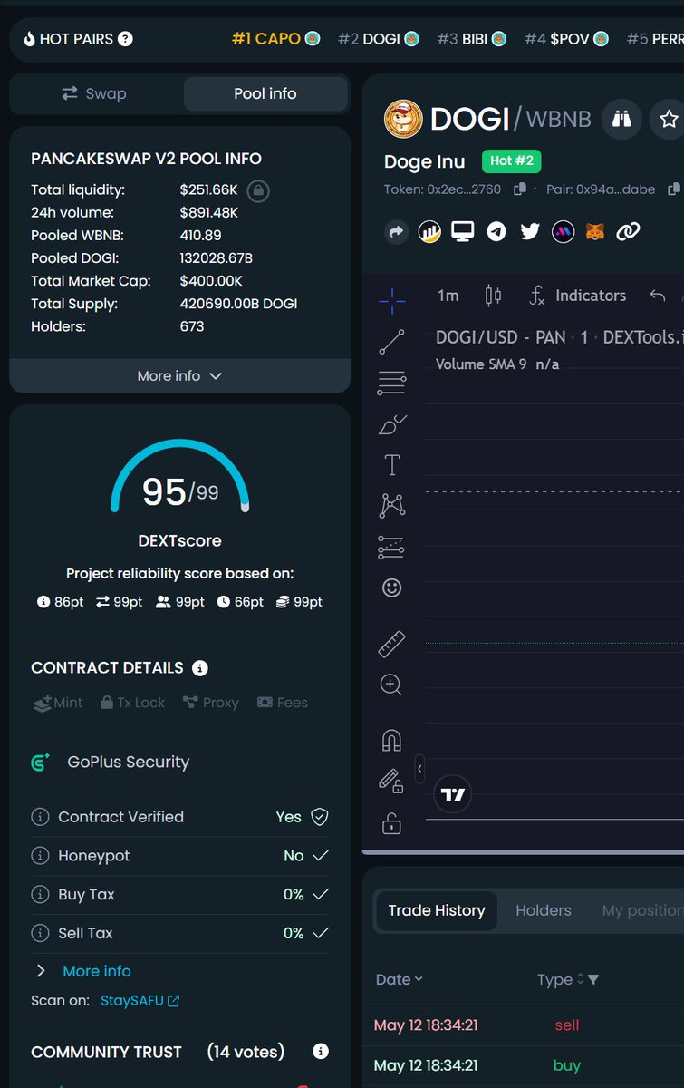Open info for Buy Tax row
684x1088 pixels.
tap(40, 895)
